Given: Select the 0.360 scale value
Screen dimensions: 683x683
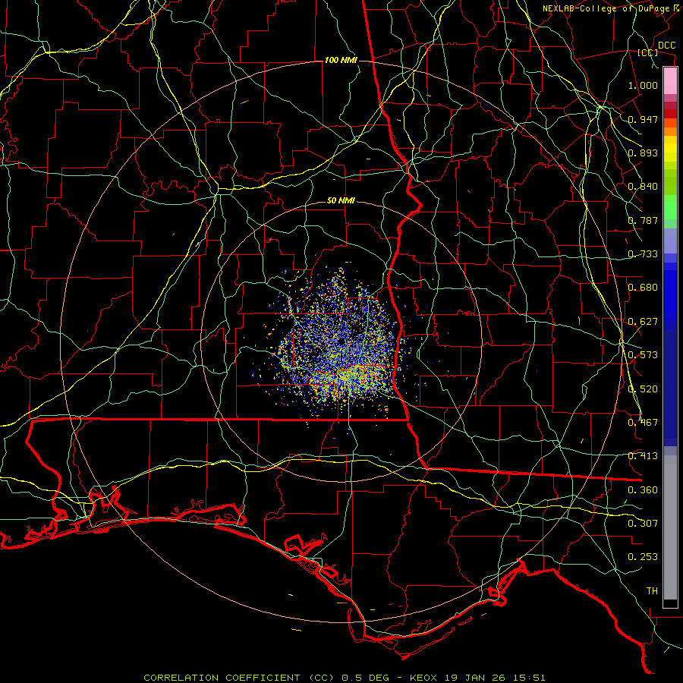Looking at the screenshot, I should (643, 490).
